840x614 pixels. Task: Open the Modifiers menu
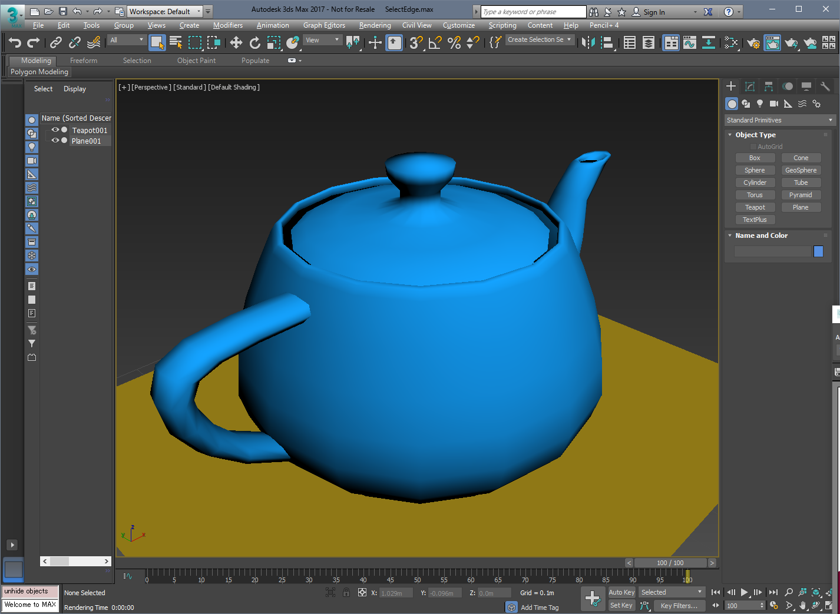pyautogui.click(x=227, y=25)
